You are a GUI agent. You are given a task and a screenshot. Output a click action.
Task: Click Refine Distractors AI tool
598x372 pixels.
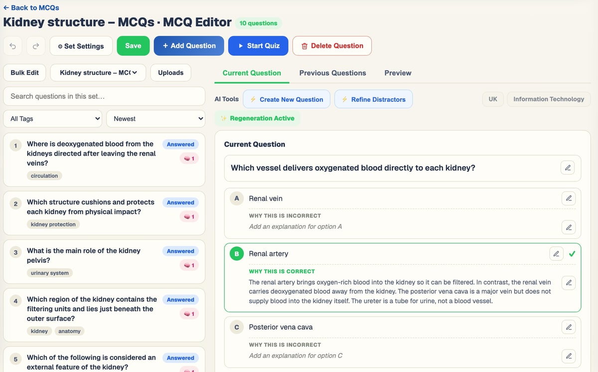click(373, 99)
